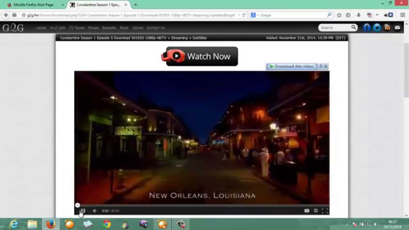Click the G2G site Search field
The width and height of the screenshot is (409, 230).
[x=334, y=28]
